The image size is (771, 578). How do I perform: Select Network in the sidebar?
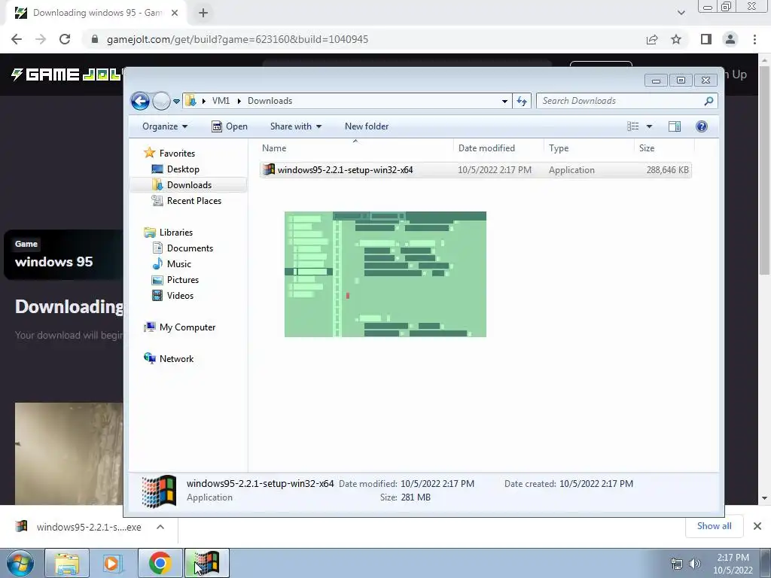(x=169, y=359)
